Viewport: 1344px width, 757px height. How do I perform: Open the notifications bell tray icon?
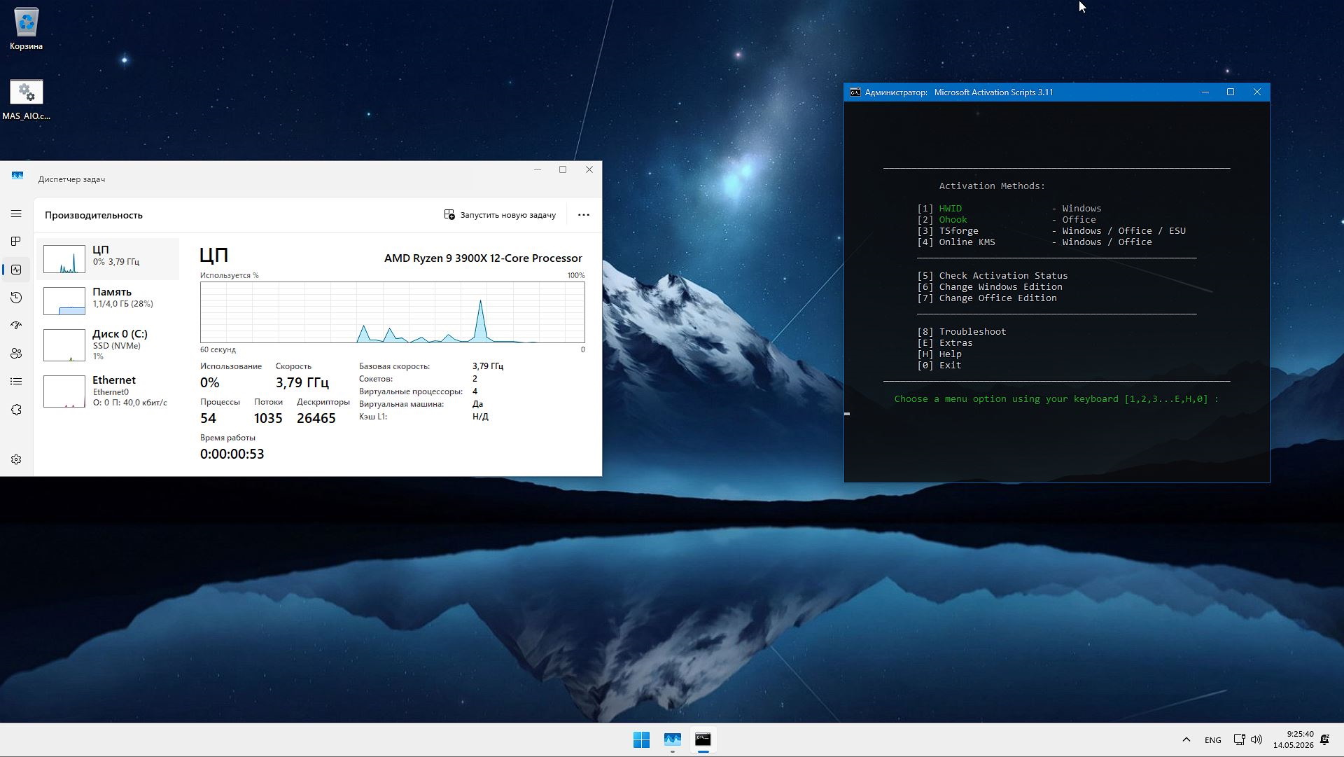coord(1324,739)
